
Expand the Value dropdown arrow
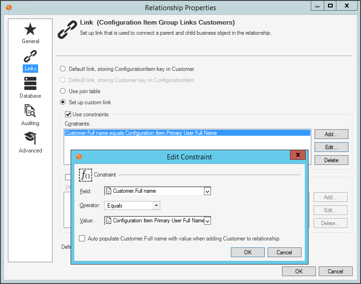pyautogui.click(x=207, y=221)
